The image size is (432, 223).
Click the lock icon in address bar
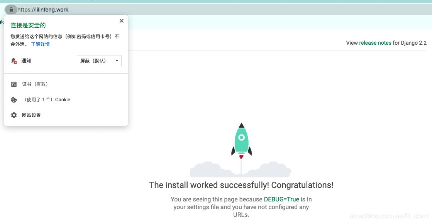pyautogui.click(x=11, y=10)
